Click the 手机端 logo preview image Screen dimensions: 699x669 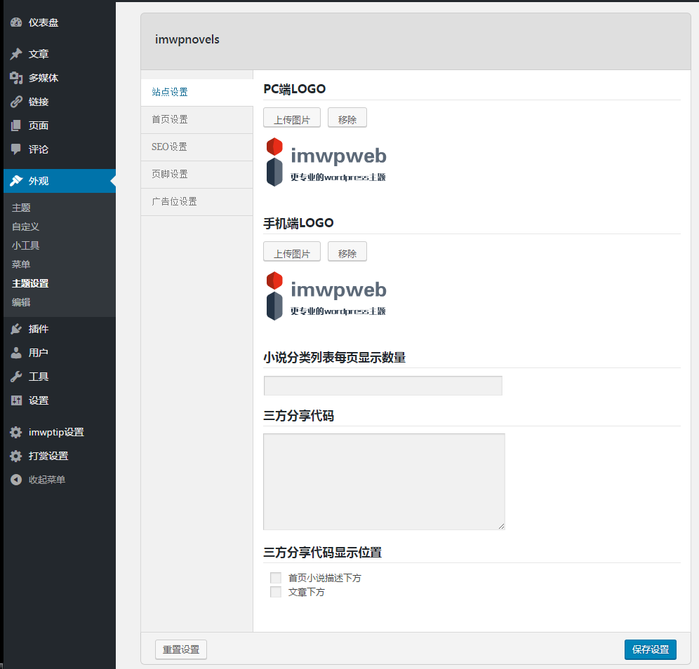pos(326,296)
